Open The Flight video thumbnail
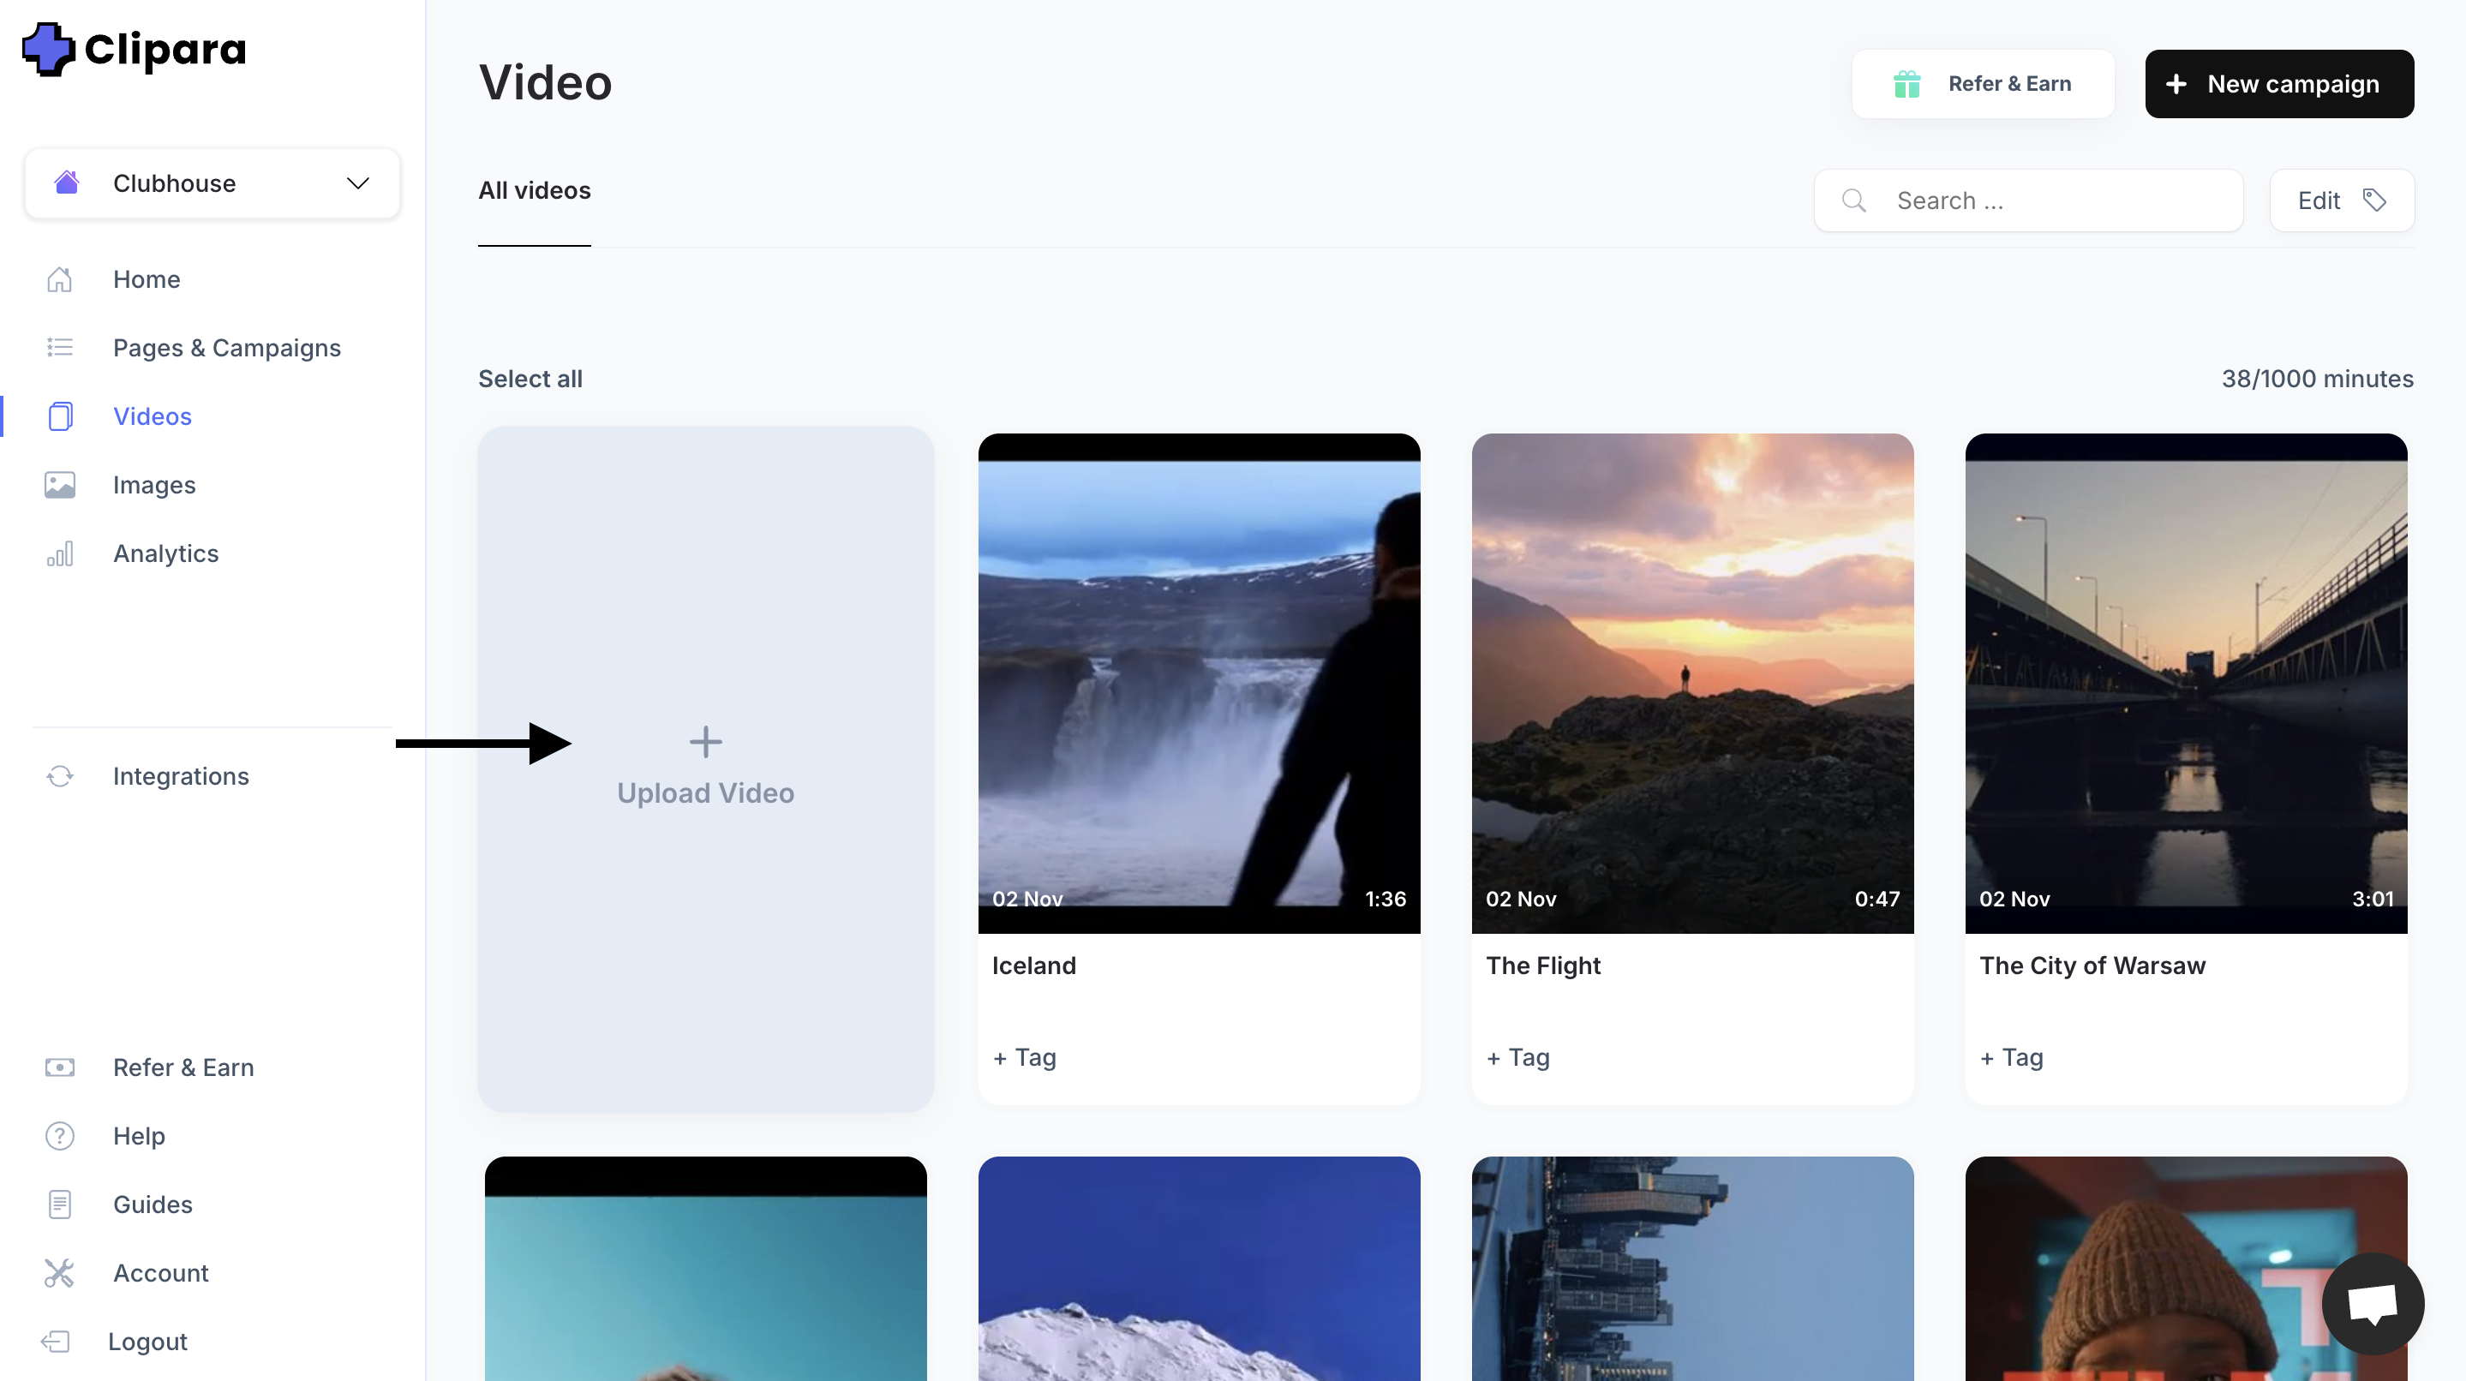 1692,684
